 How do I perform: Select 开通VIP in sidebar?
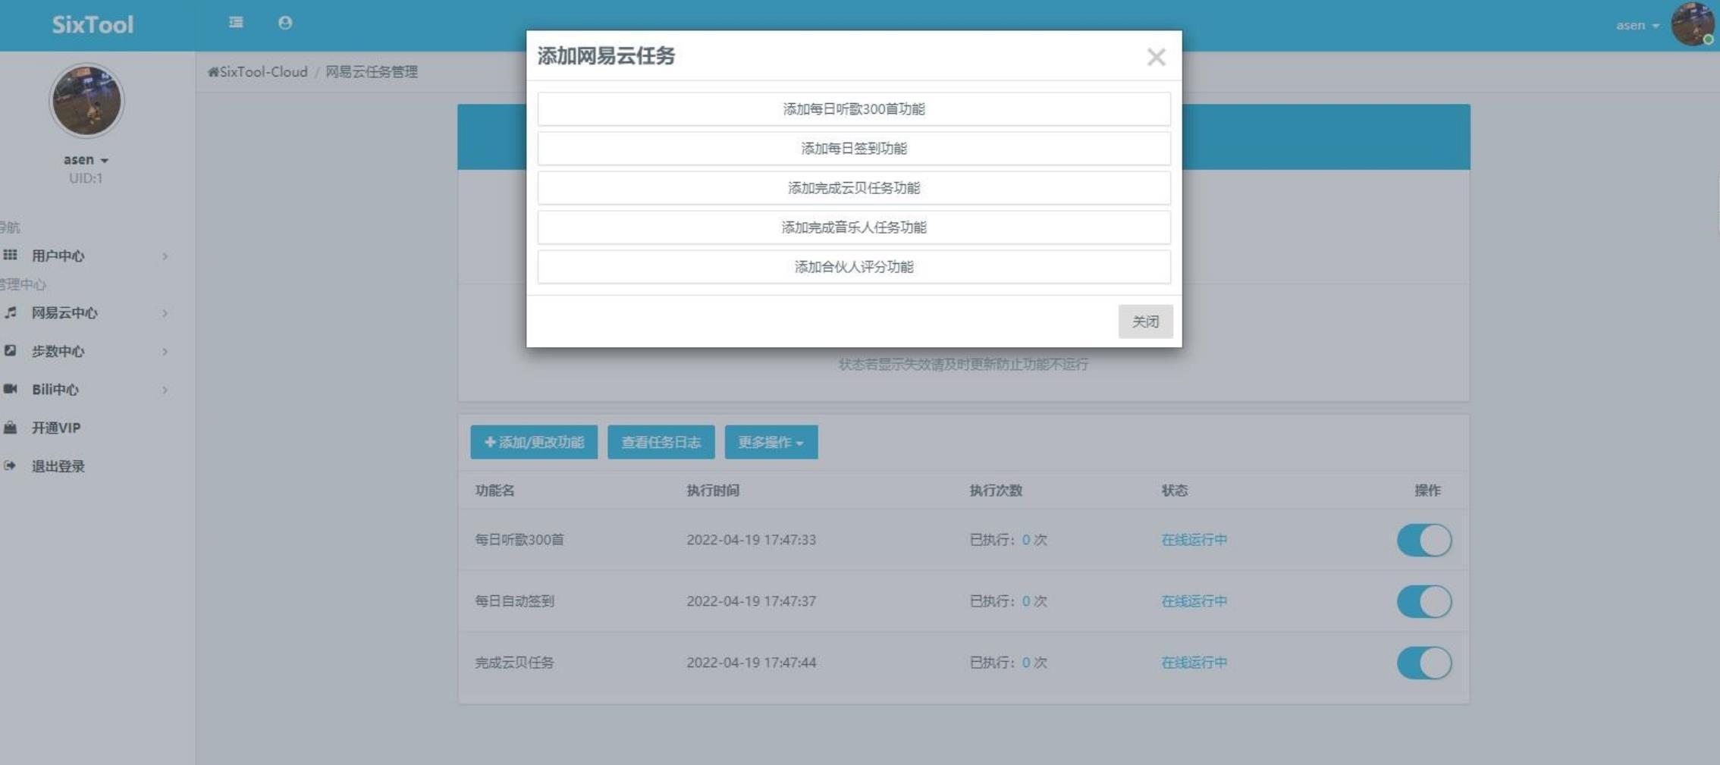pyautogui.click(x=56, y=428)
